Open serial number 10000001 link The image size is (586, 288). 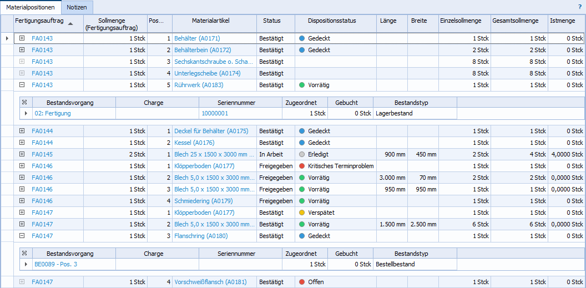tap(215, 113)
